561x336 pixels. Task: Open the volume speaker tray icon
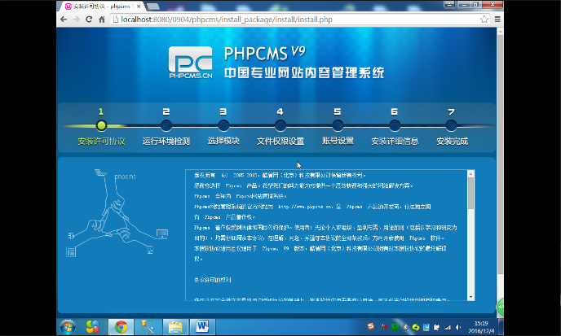[458, 327]
